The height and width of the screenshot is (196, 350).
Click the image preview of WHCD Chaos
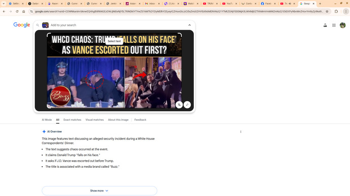[114, 71]
